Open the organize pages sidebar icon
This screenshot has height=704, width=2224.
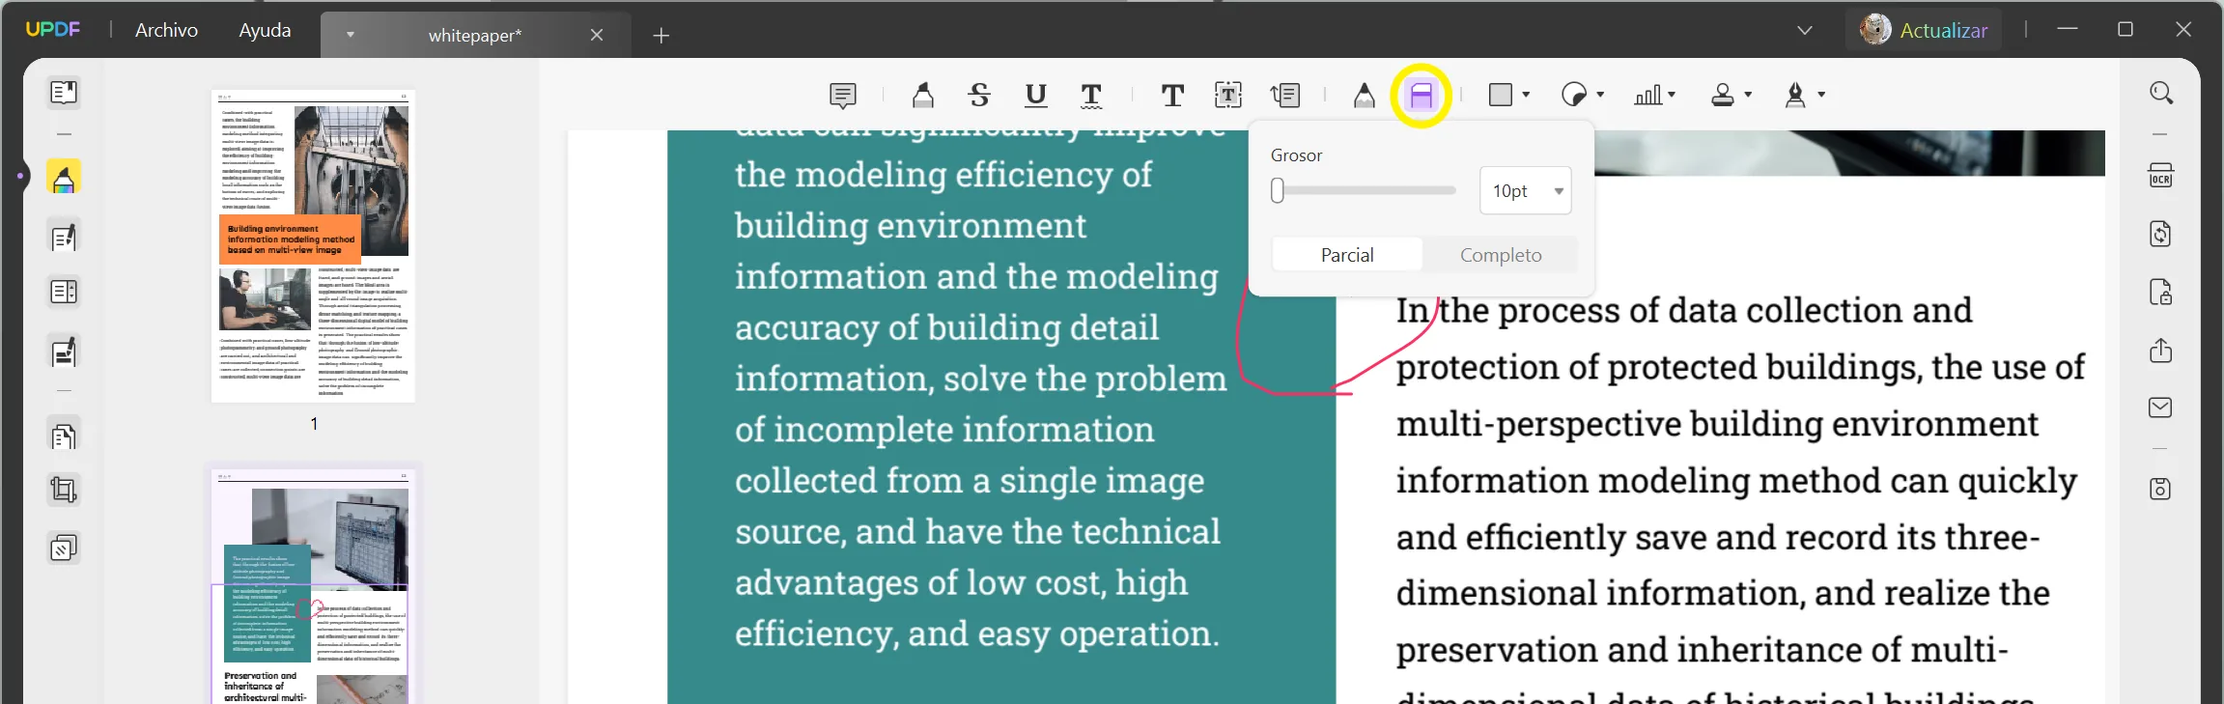coord(64,436)
